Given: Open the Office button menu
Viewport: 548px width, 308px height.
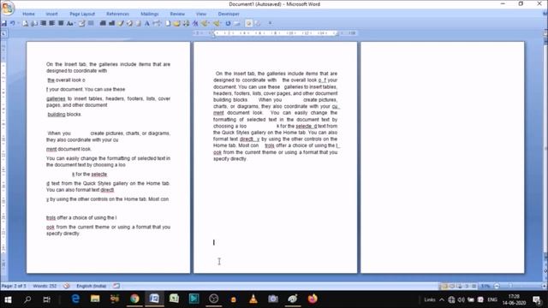Looking at the screenshot, I should (x=8, y=8).
